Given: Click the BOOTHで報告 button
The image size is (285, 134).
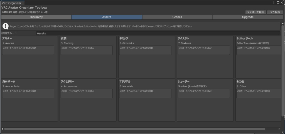Looking at the screenshot, I should 255,12.
